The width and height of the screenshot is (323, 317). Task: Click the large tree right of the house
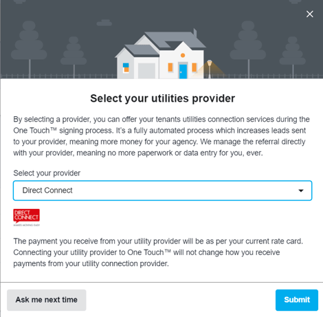(x=248, y=49)
